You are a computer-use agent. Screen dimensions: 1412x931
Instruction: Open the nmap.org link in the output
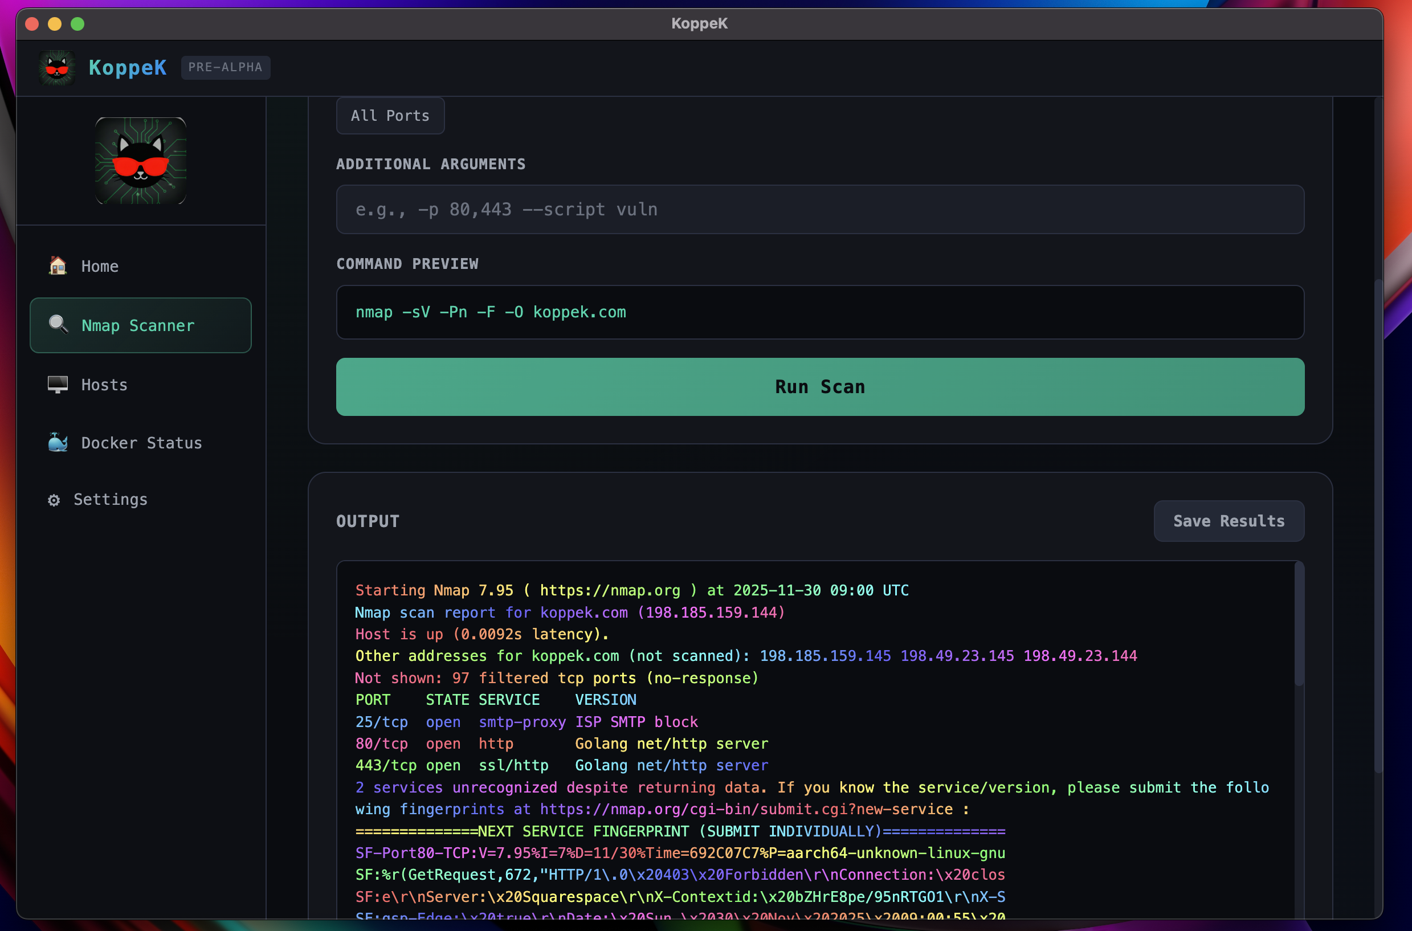(610, 590)
